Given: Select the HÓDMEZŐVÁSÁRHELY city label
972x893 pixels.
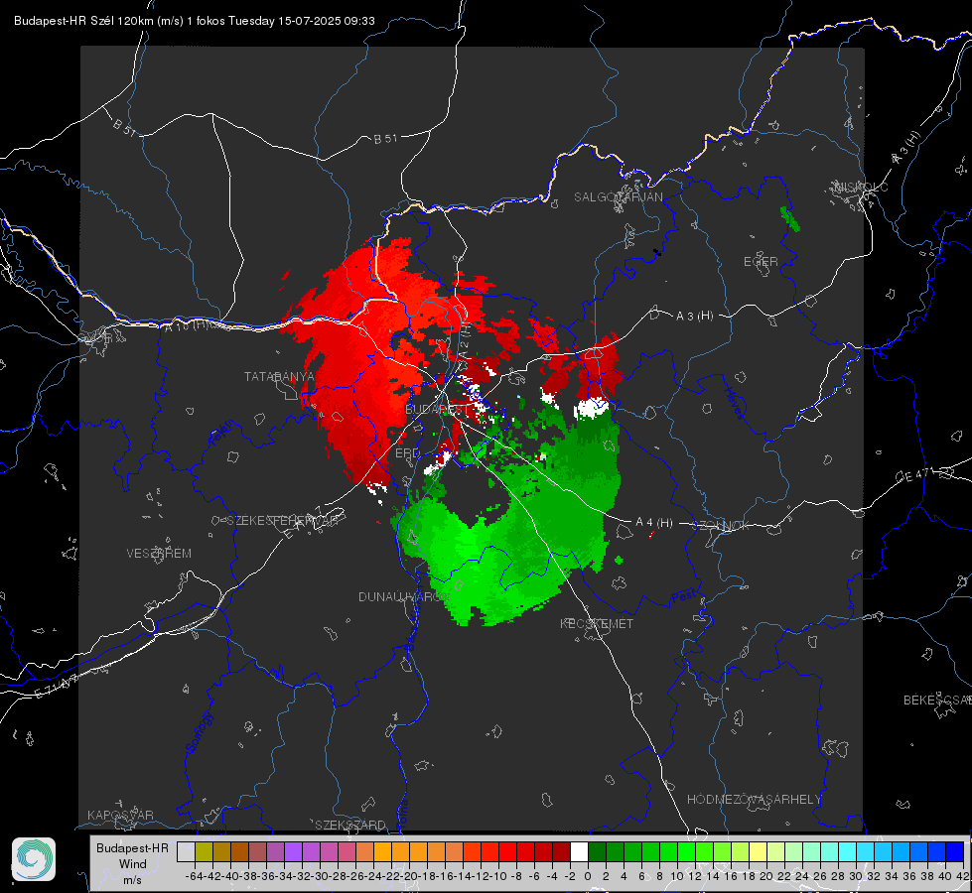Looking at the screenshot, I should coord(755,800).
